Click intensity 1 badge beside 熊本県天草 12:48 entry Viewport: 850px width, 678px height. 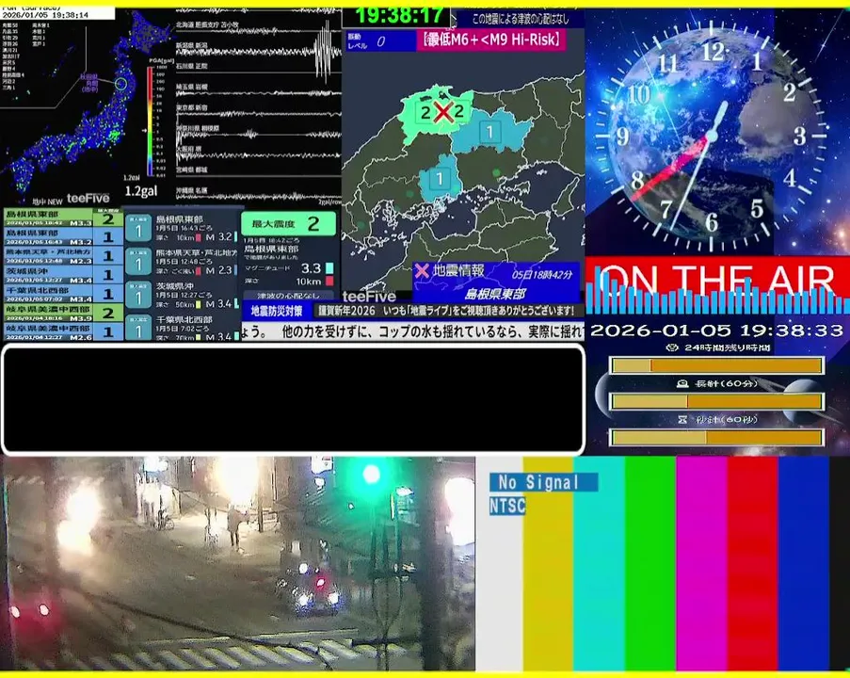(138, 262)
